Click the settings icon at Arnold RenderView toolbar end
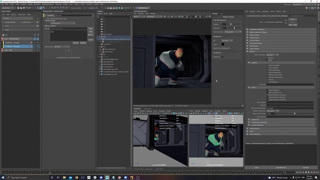The width and height of the screenshot is (320, 180). tap(210, 16)
